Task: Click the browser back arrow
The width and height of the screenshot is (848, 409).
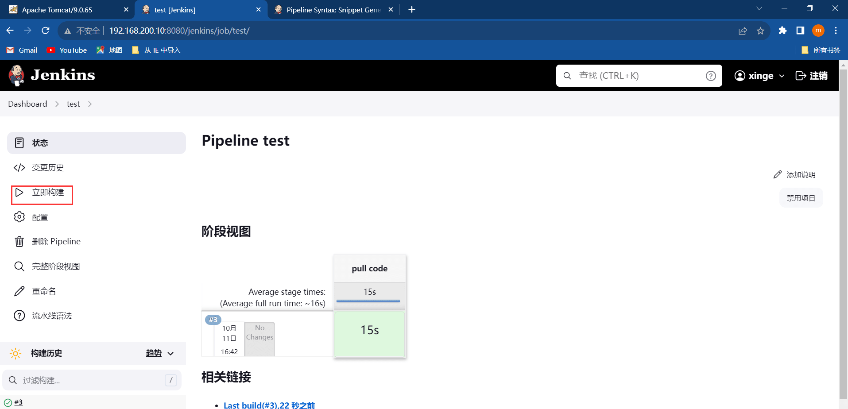Action: point(10,31)
